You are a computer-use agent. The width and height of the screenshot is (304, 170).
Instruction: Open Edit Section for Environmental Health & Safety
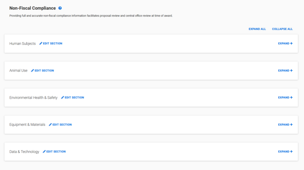coord(73,98)
